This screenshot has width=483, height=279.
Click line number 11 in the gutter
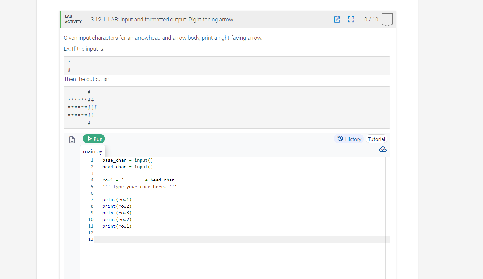(x=91, y=226)
